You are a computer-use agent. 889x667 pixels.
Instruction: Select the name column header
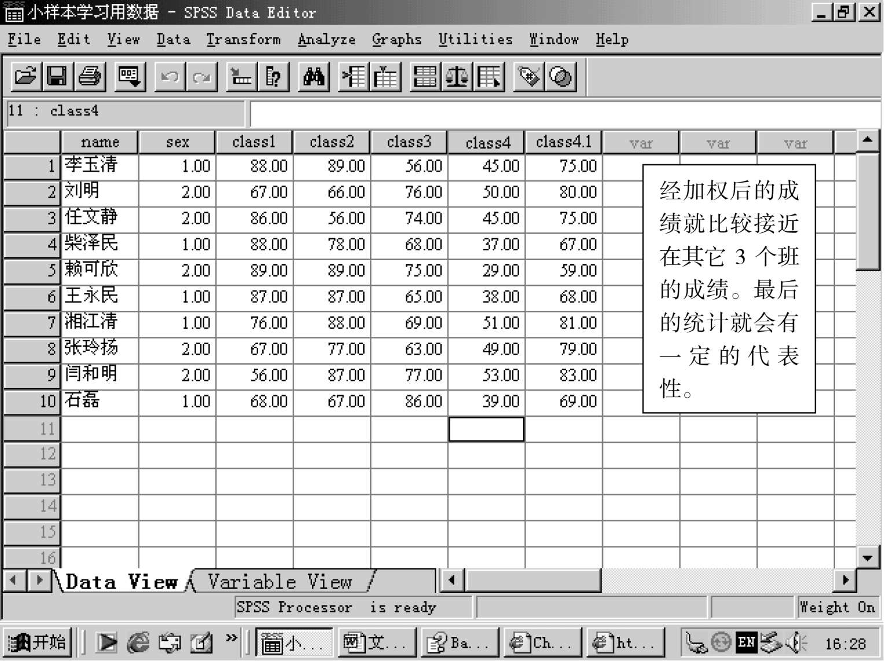coord(100,142)
